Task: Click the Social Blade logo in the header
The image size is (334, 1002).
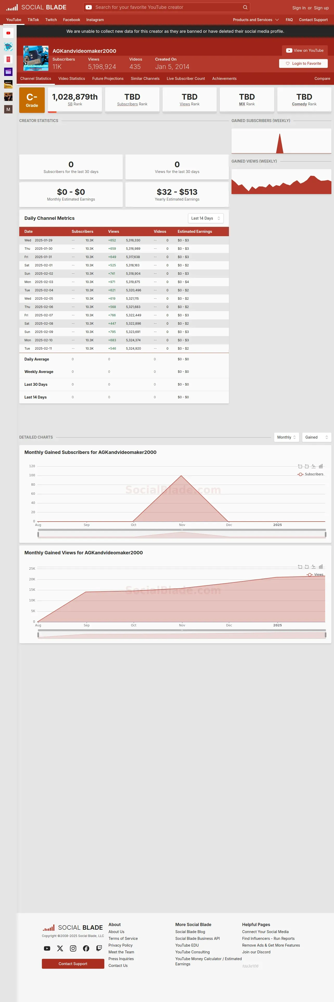Action: point(36,7)
